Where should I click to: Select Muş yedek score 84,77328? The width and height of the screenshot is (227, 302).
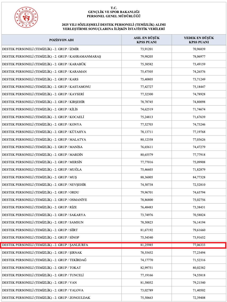tap(199, 177)
